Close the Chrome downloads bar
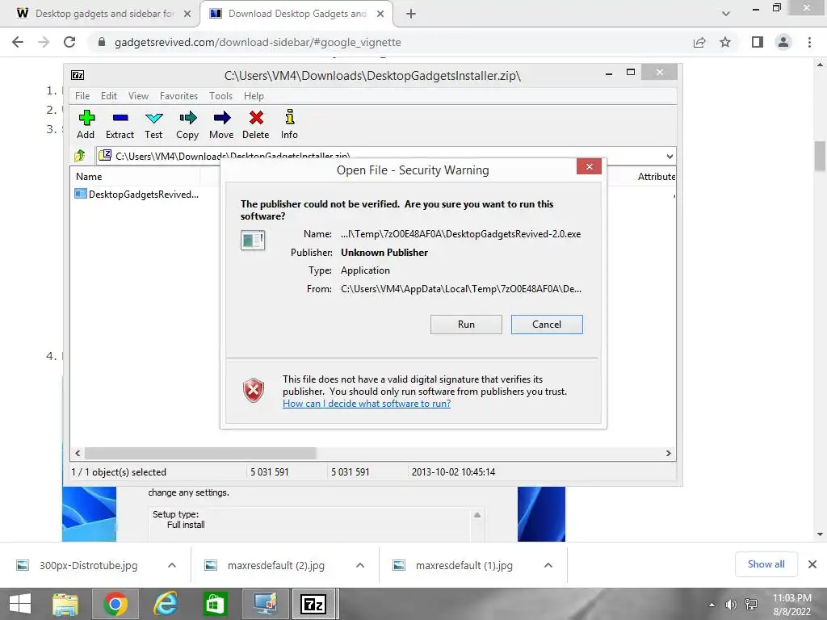Image resolution: width=827 pixels, height=620 pixels. coord(812,564)
